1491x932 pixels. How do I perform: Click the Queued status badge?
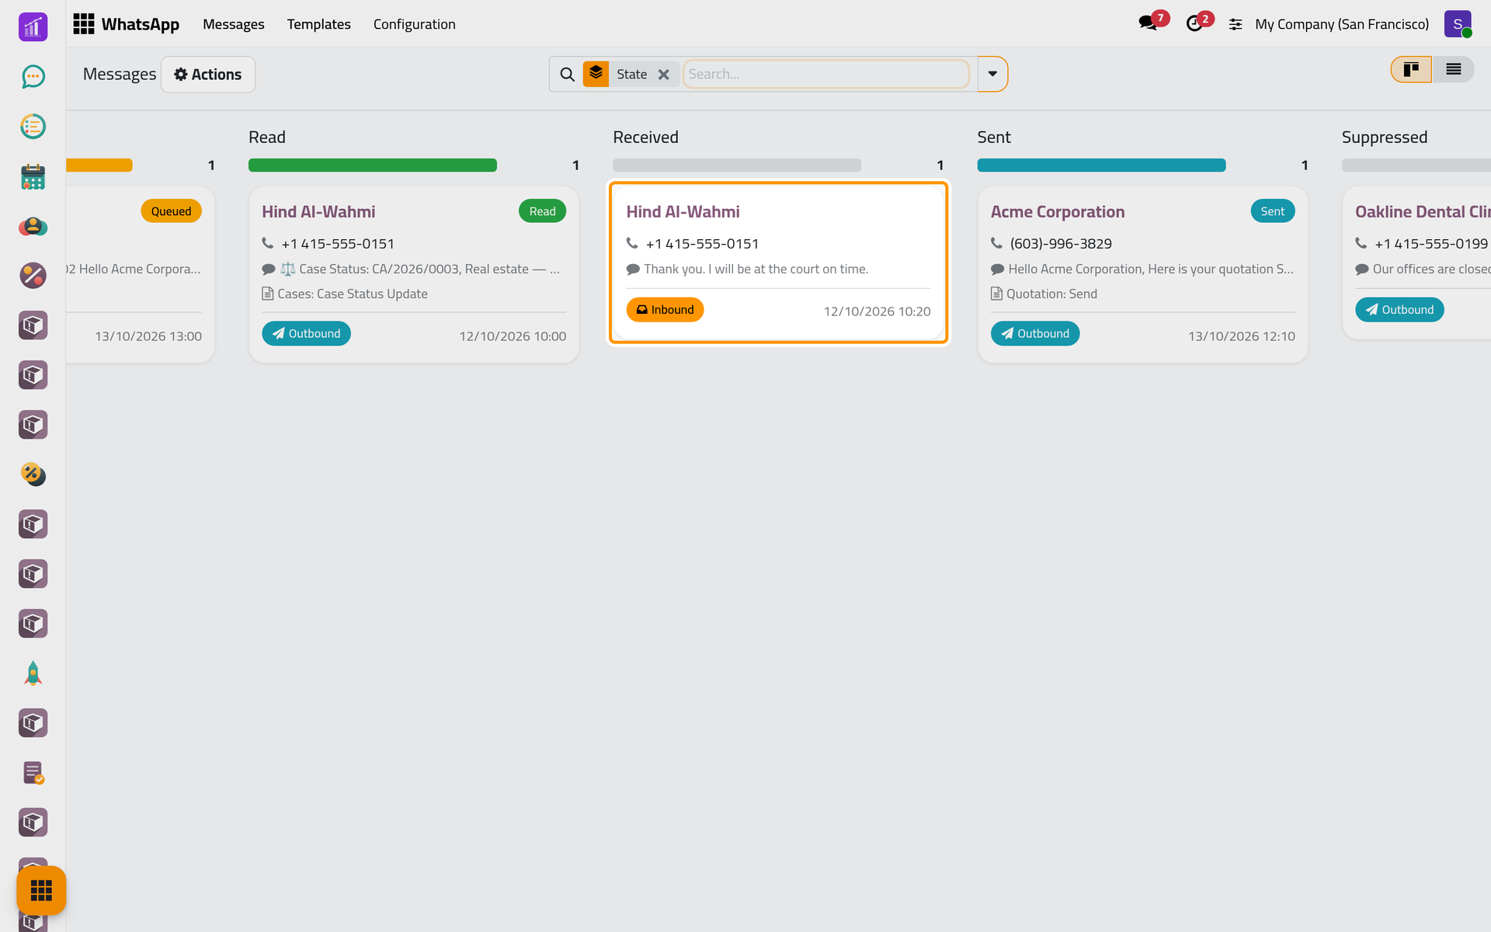point(171,211)
